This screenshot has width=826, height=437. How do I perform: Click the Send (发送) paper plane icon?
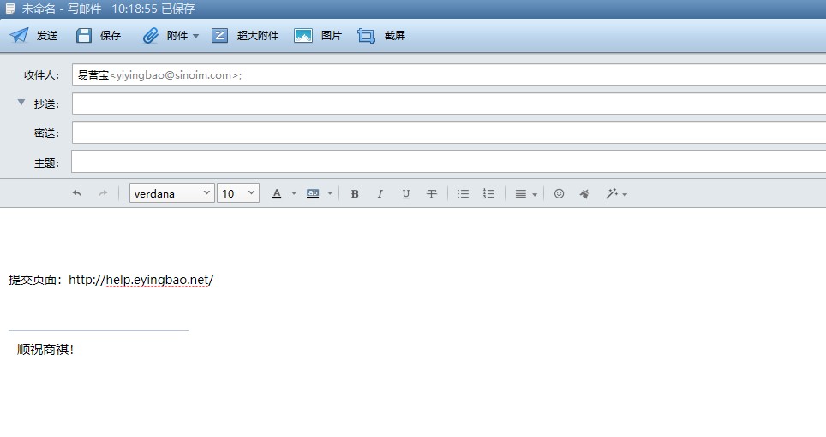point(20,36)
